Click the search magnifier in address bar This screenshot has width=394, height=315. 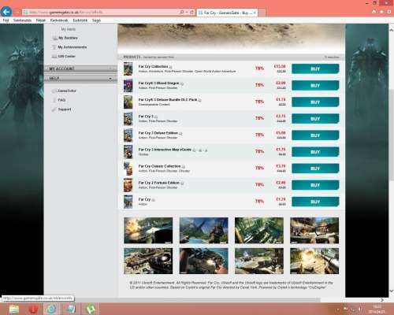181,12
